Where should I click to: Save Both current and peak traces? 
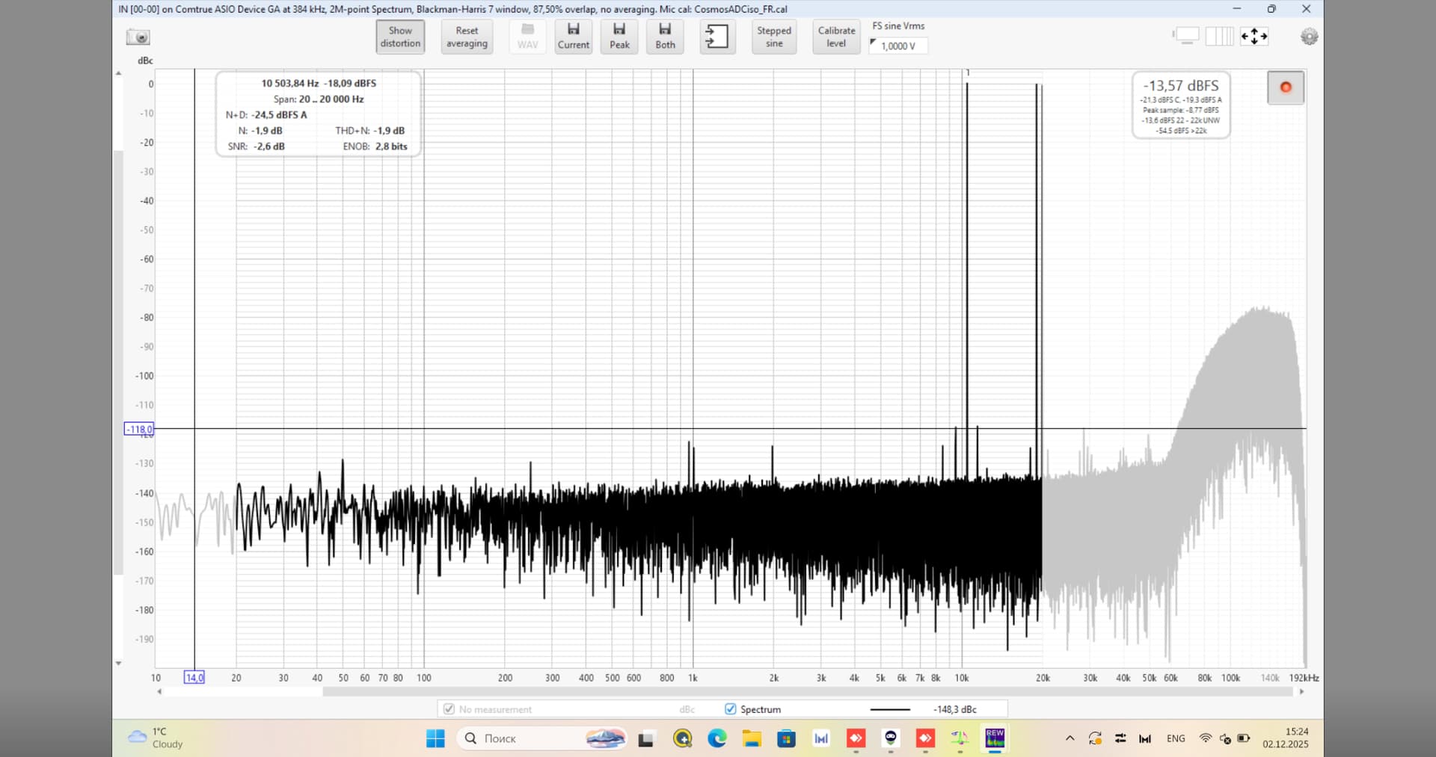click(x=665, y=36)
